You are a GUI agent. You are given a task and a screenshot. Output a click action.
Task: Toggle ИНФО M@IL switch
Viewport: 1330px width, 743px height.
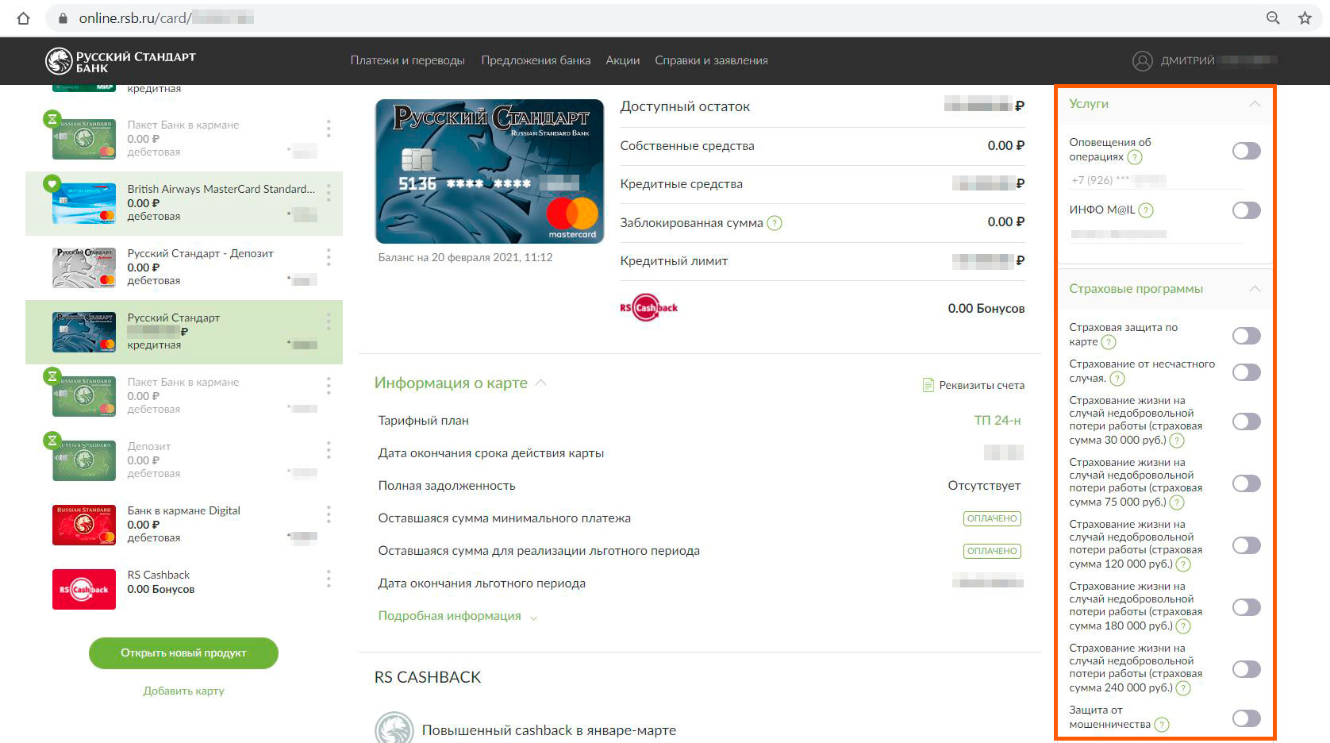pos(1246,210)
